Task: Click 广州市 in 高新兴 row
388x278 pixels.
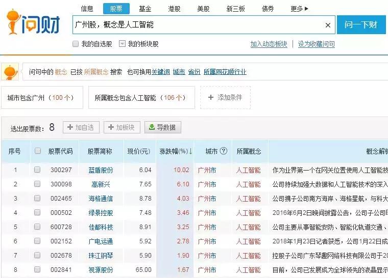Action: tap(207, 184)
